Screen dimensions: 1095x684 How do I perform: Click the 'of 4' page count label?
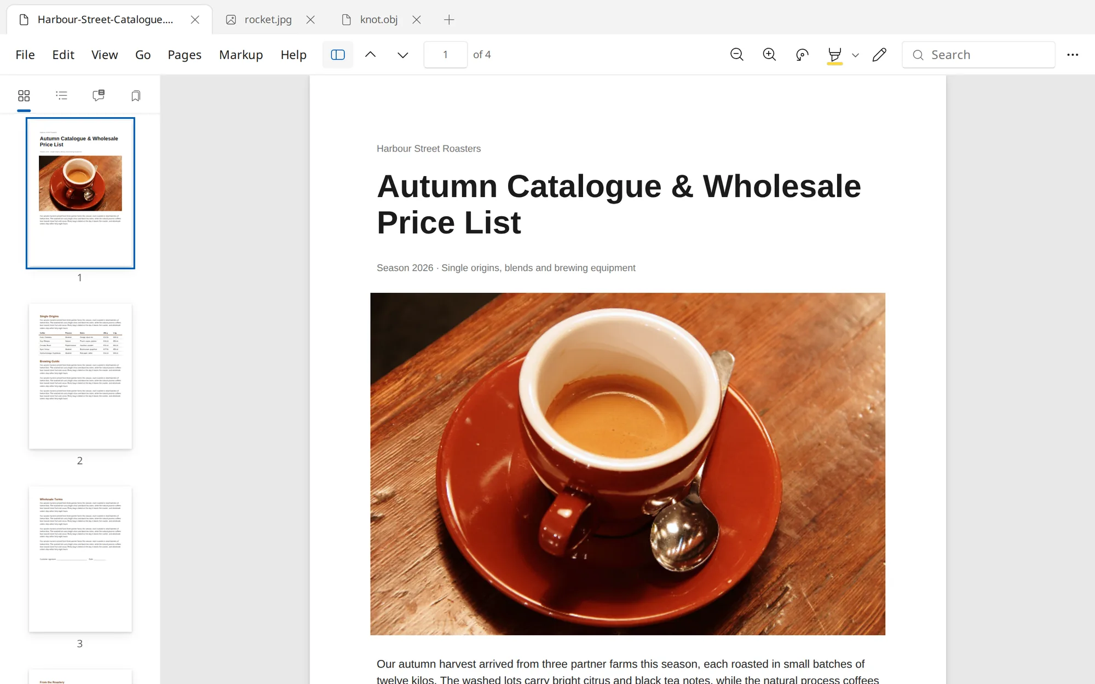482,55
